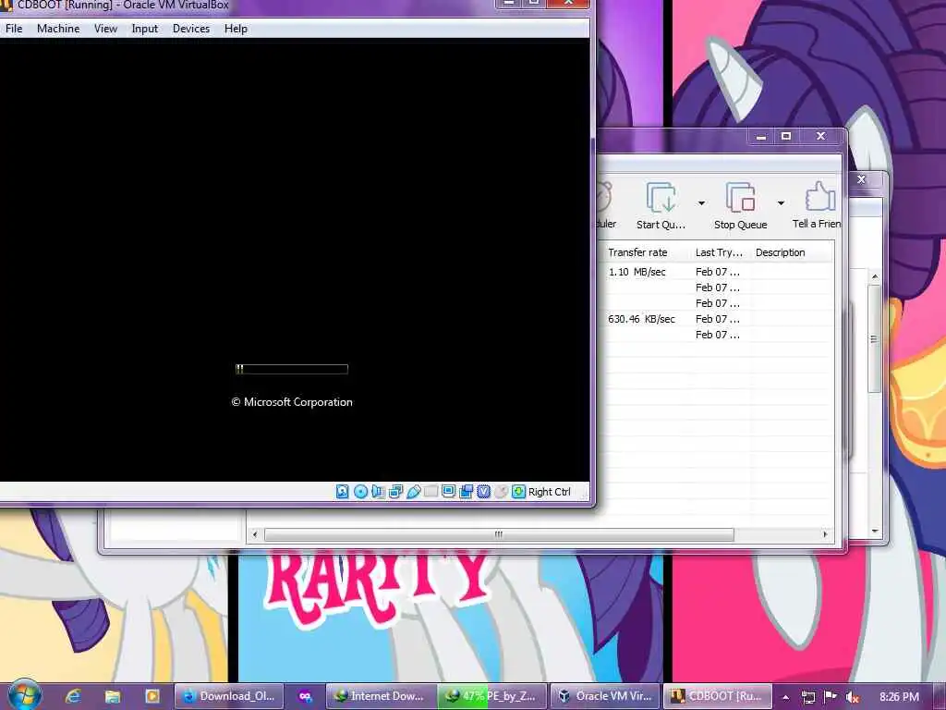Click the video capture status icon

pos(466,492)
